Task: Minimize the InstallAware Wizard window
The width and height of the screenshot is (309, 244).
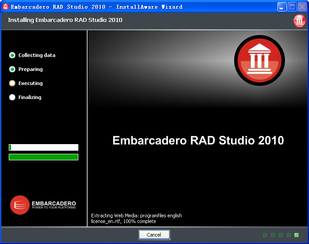Action: [282, 7]
